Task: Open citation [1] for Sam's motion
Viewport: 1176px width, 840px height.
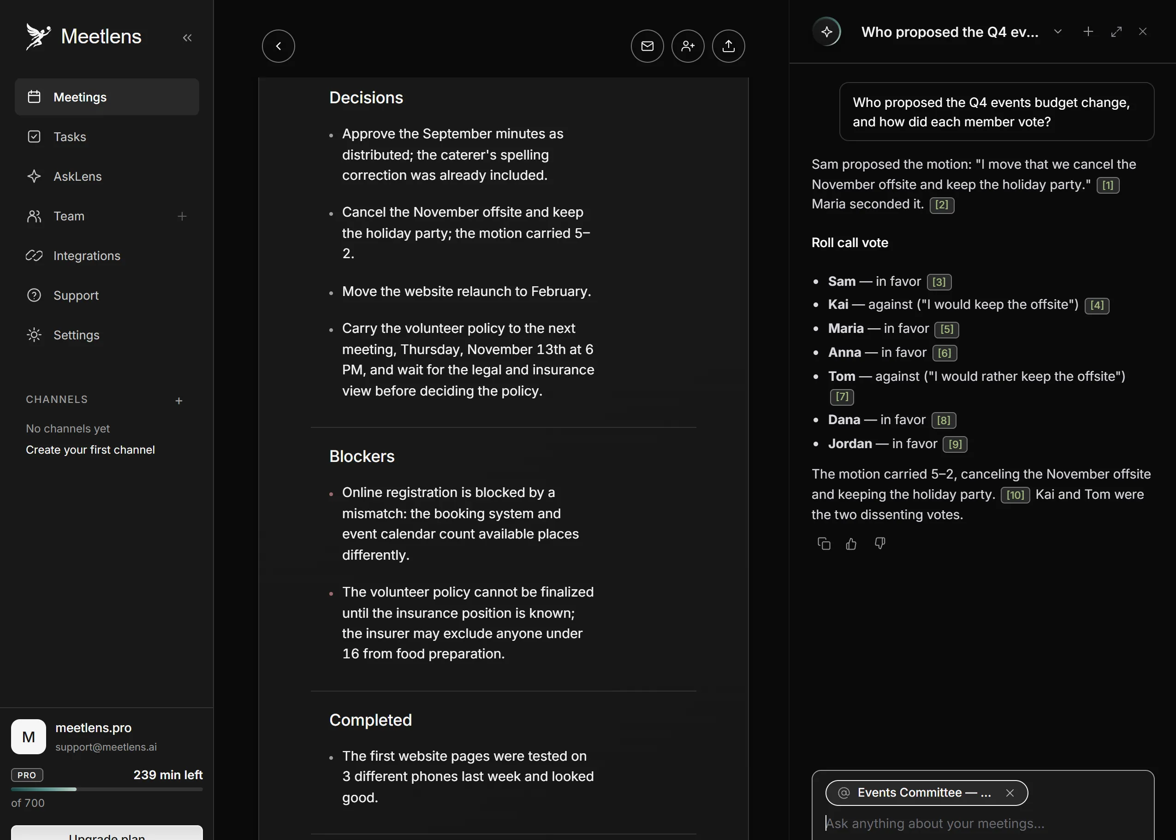Action: [x=1108, y=185]
